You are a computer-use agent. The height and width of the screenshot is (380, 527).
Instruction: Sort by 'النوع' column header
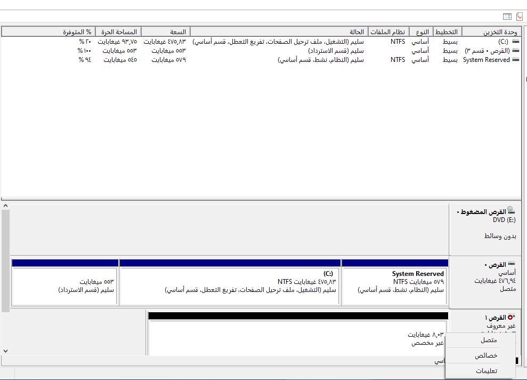tap(421, 31)
